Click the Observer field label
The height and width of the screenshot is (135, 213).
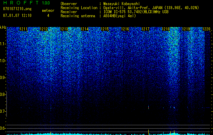(x=69, y=4)
